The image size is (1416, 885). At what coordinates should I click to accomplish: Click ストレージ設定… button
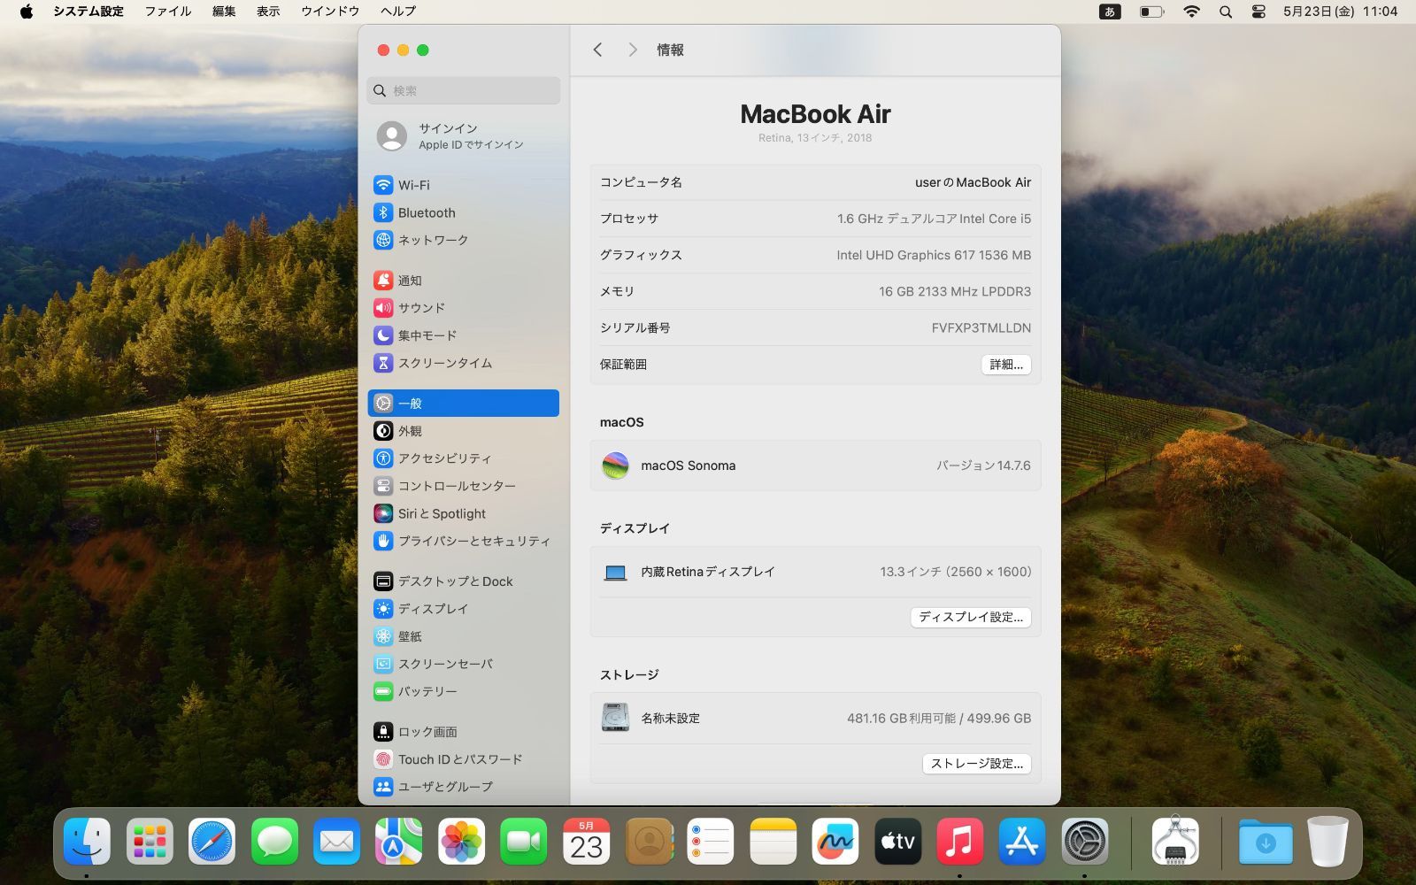[977, 764]
